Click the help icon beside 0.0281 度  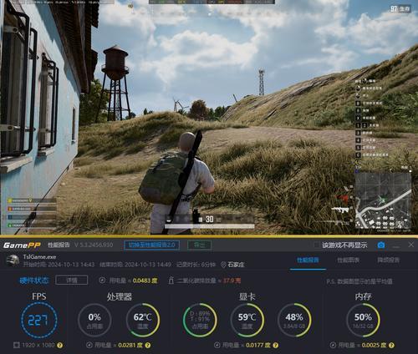point(148,346)
